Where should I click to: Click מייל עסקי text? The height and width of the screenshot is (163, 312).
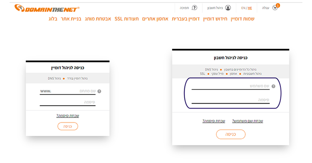tap(218, 74)
